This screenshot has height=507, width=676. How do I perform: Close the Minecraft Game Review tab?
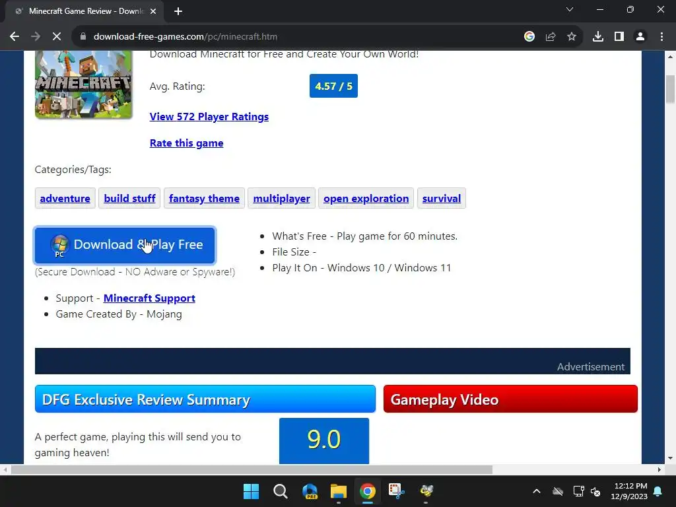153,11
